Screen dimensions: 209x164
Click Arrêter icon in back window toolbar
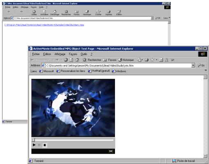point(34,13)
